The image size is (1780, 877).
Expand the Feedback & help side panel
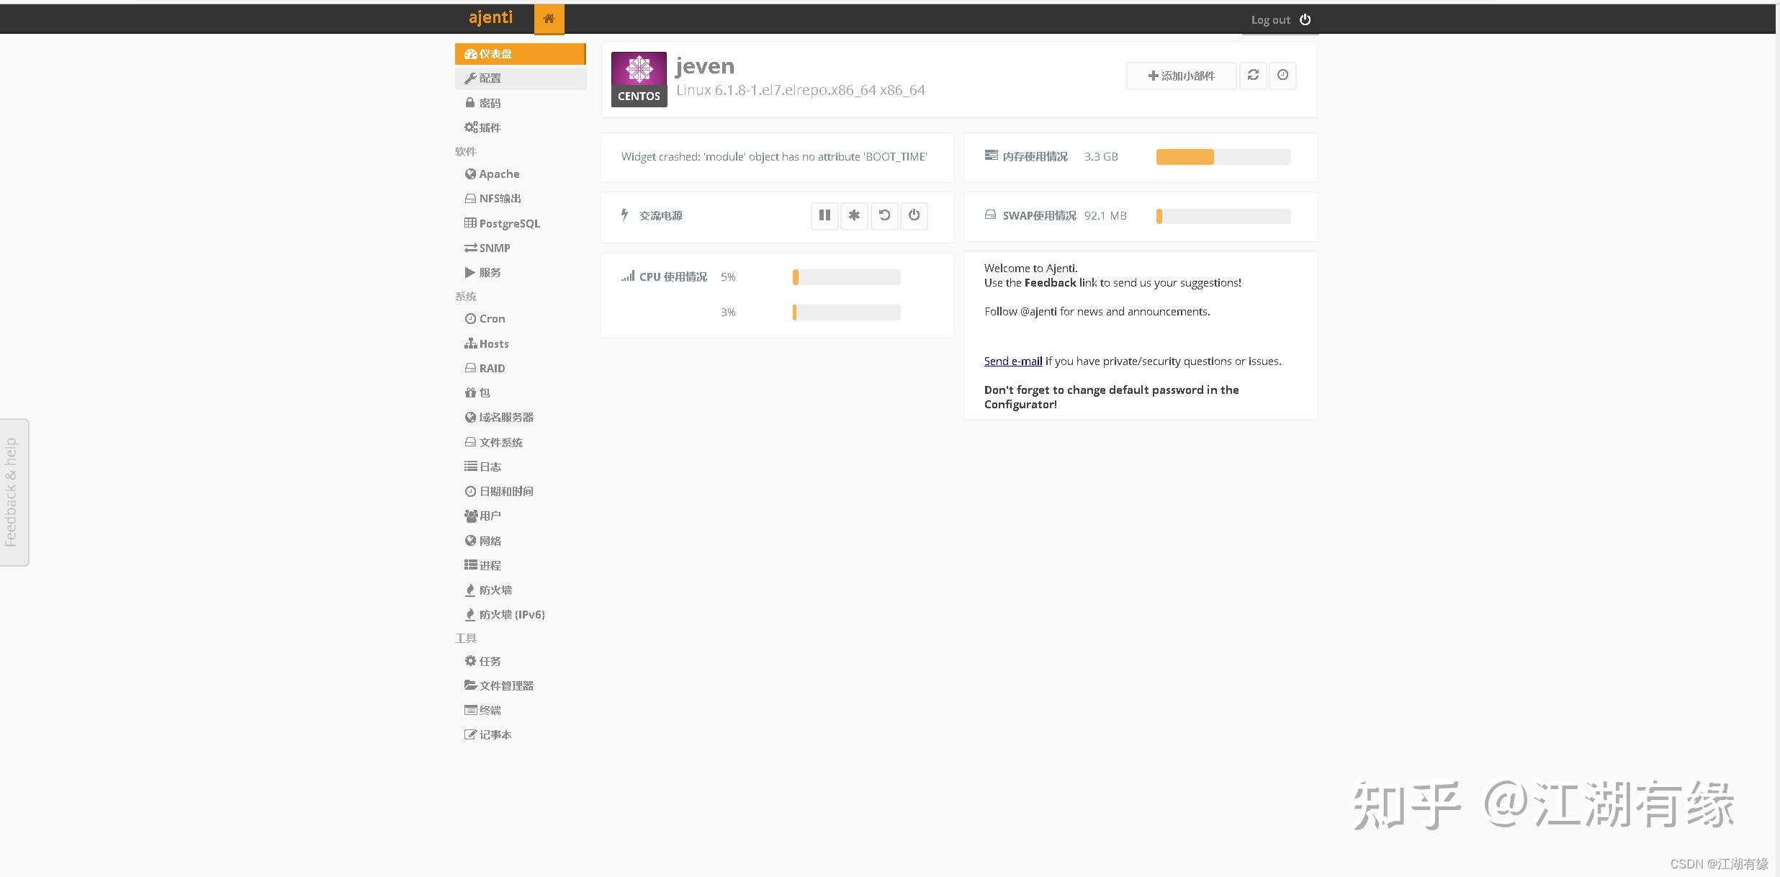(x=14, y=493)
